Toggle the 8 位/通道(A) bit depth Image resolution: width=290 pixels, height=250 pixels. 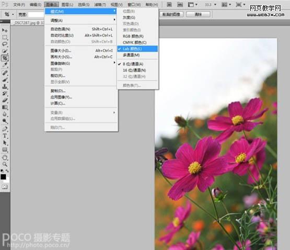pos(137,64)
